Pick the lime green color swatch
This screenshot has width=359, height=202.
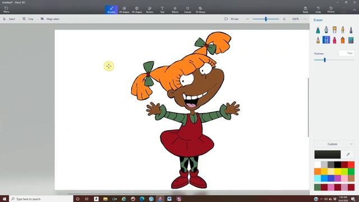coord(344,171)
